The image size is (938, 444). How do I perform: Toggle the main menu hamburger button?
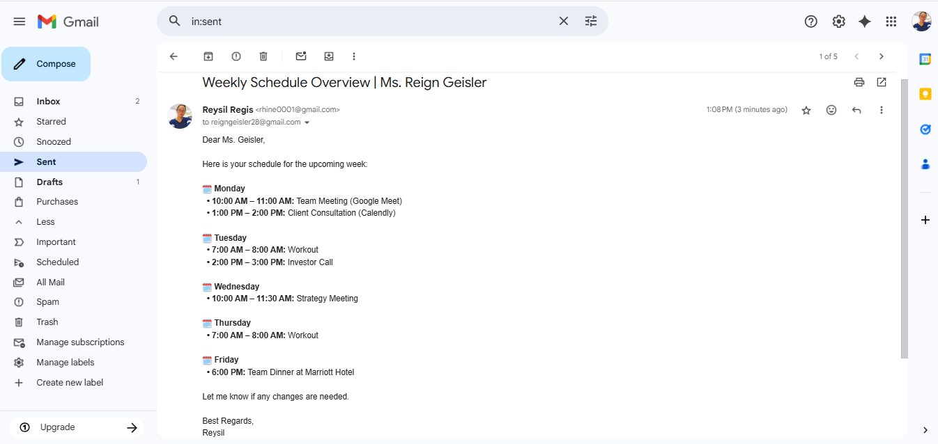20,22
